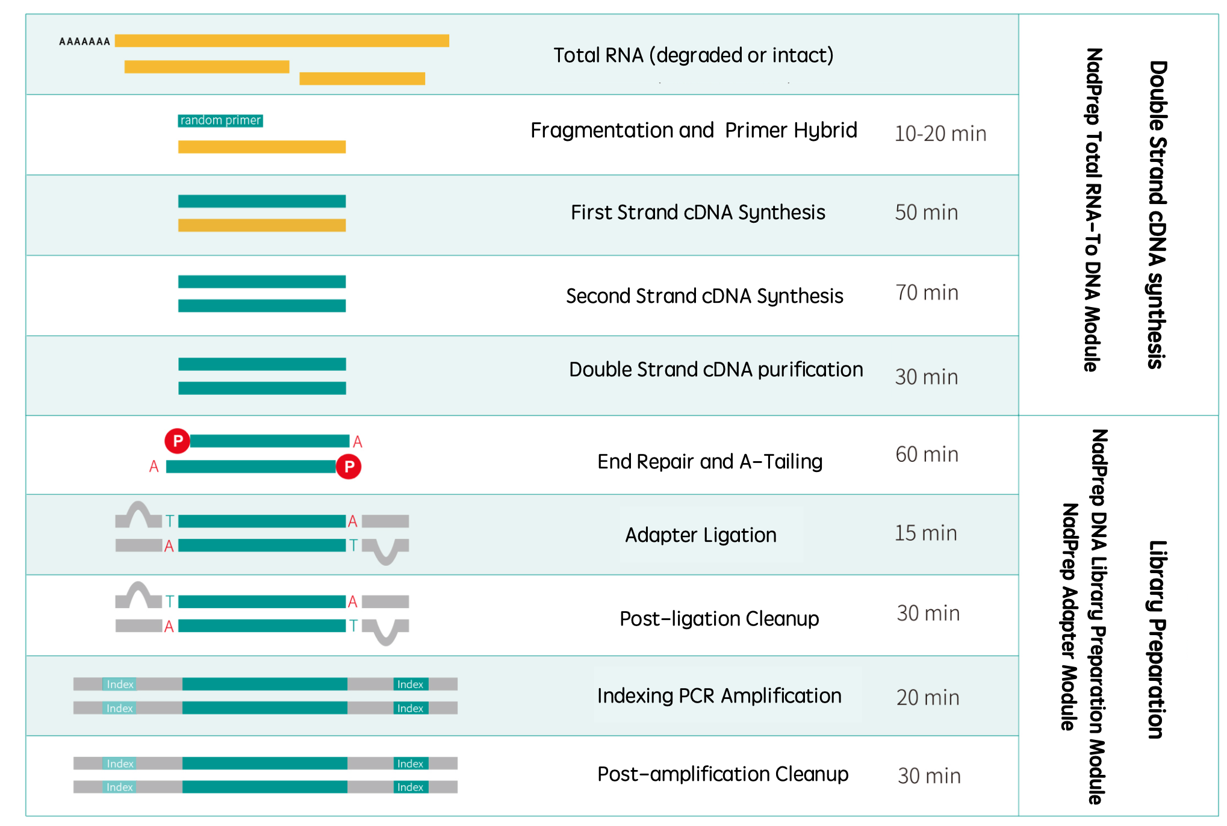This screenshot has width=1227, height=826.
Task: Click the lower red P phosphate circle
Action: 349,467
